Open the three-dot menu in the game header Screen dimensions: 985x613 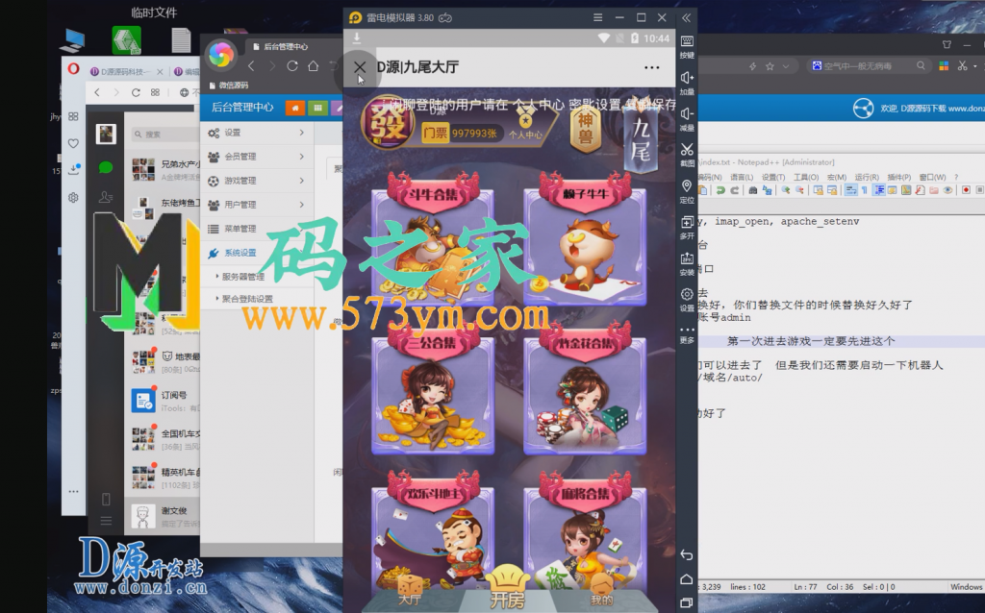pyautogui.click(x=652, y=67)
